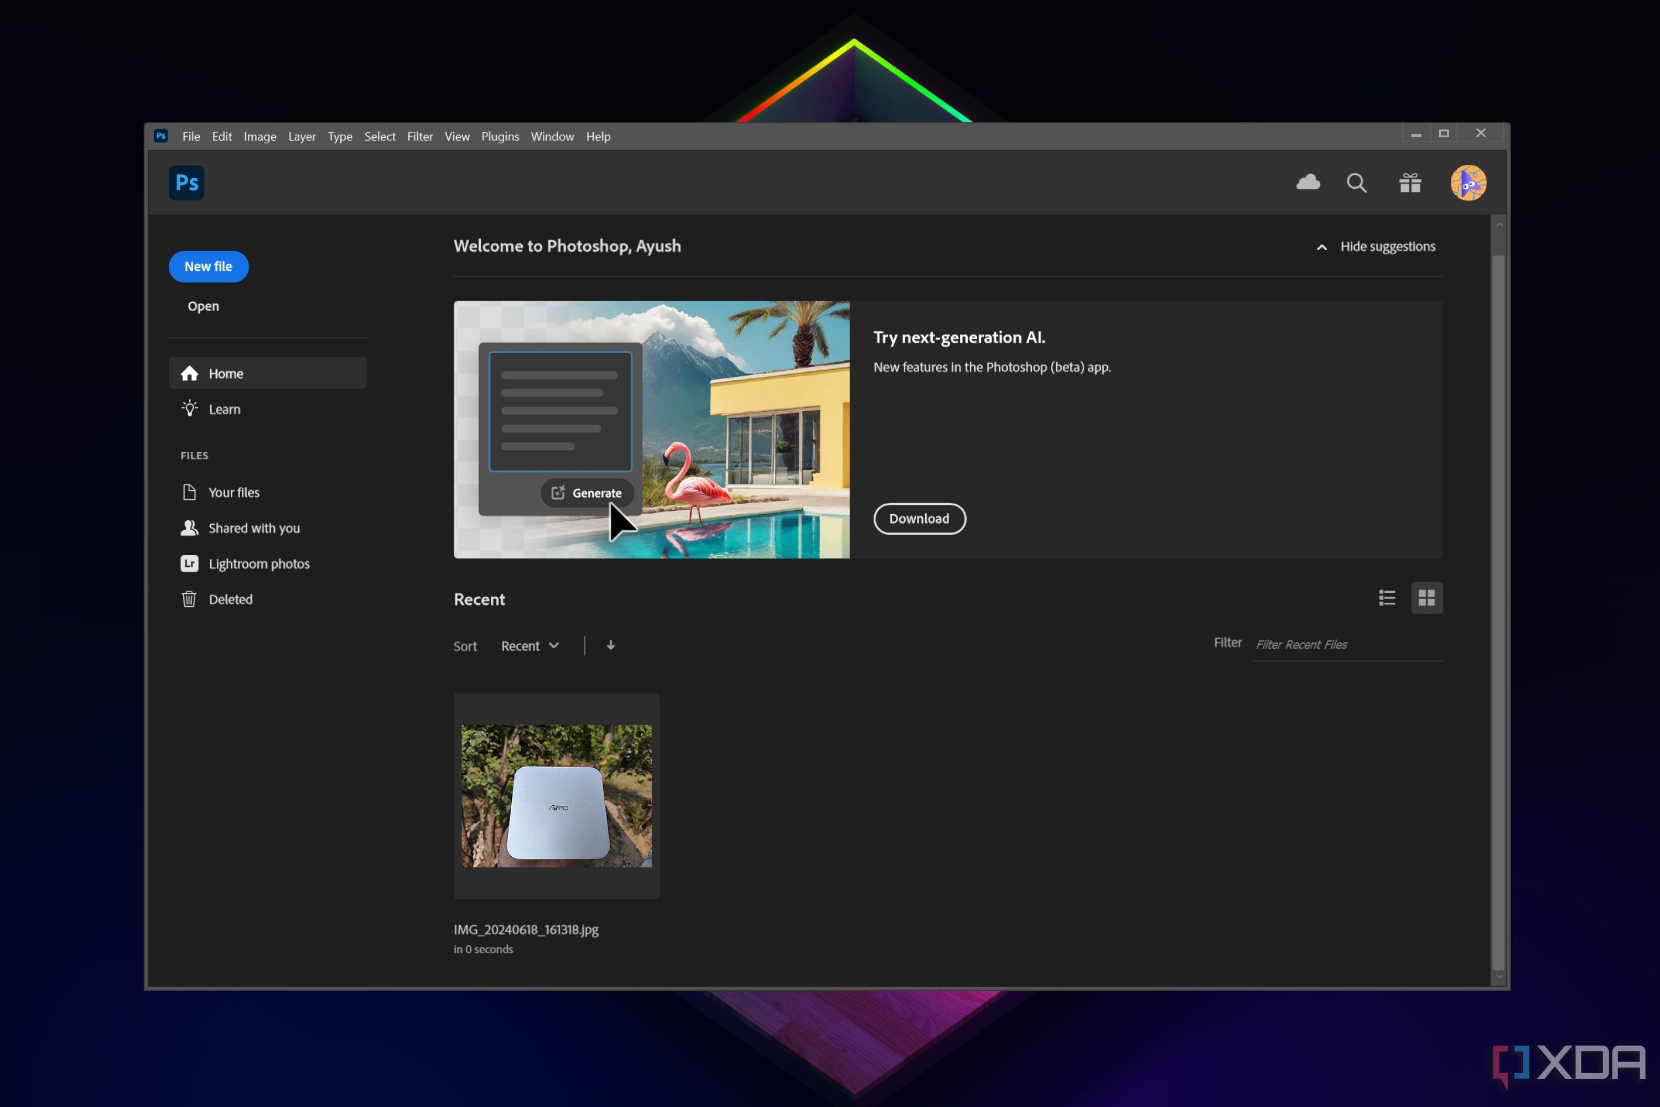Click the gift icon in top toolbar
The width and height of the screenshot is (1660, 1107).
click(x=1410, y=183)
